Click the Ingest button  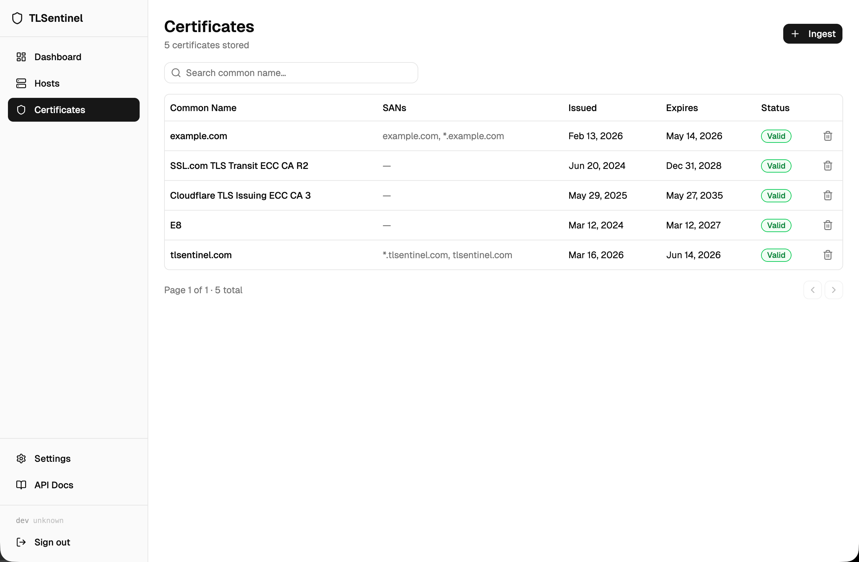[x=812, y=33]
